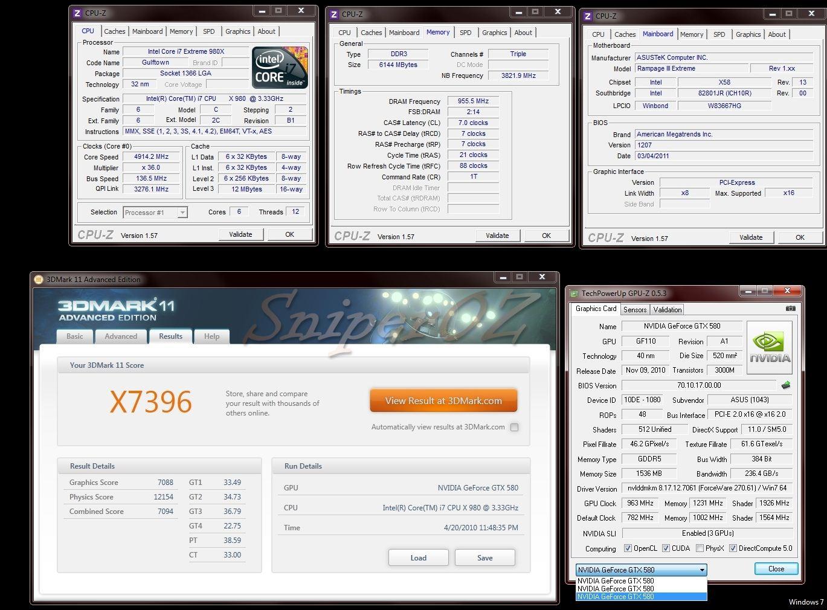Image resolution: width=827 pixels, height=610 pixels.
Task: Click the Save button in 3DMark 11
Action: tap(485, 557)
